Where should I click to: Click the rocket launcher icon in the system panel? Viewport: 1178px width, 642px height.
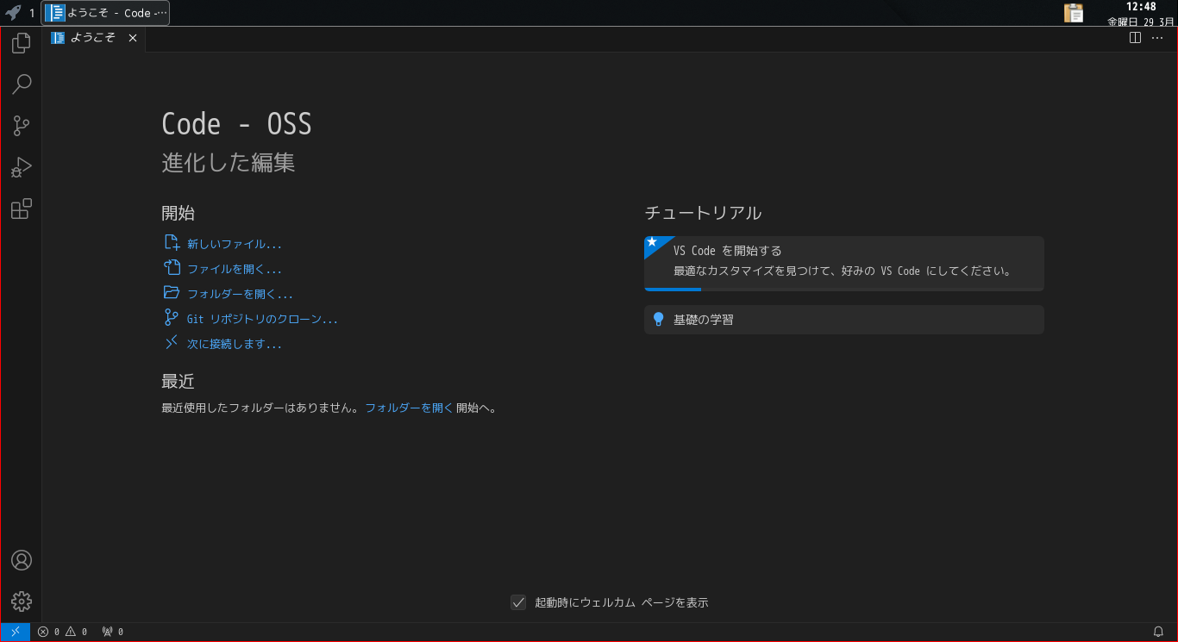[x=13, y=13]
